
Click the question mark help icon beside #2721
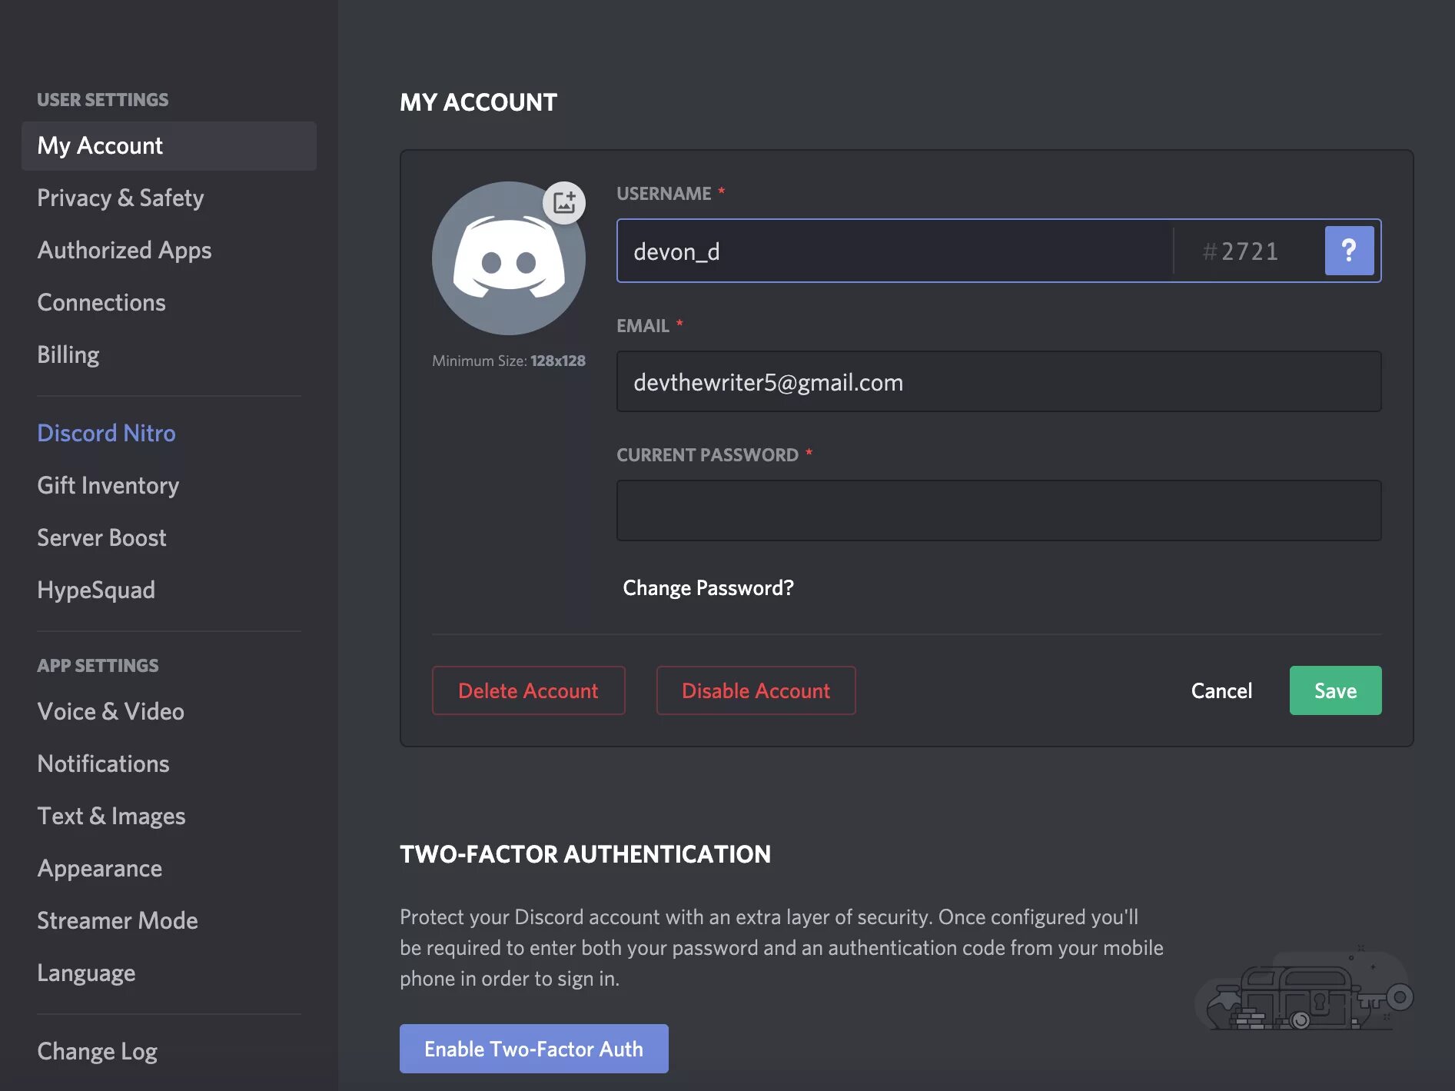[x=1349, y=251]
